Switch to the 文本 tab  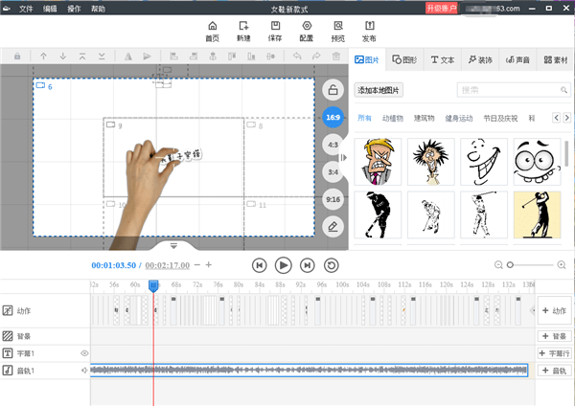pos(444,59)
